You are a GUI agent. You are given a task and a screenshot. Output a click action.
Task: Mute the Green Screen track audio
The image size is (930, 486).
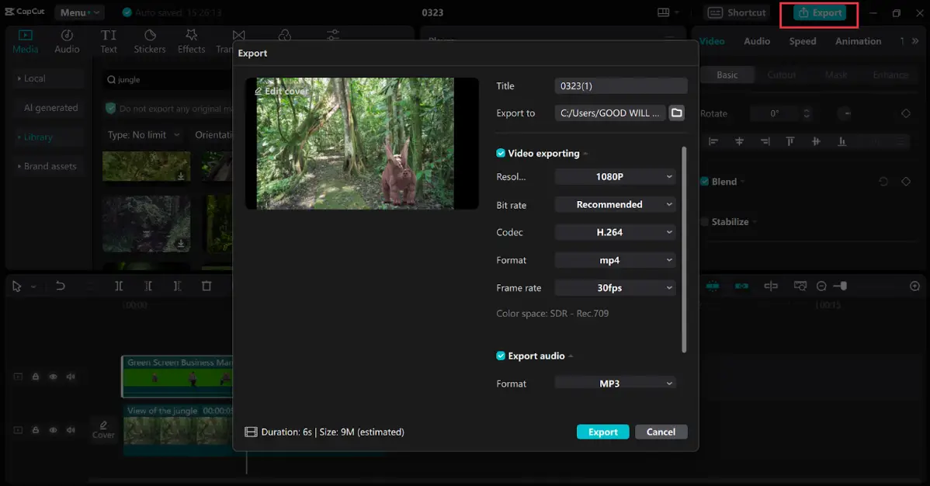point(71,377)
